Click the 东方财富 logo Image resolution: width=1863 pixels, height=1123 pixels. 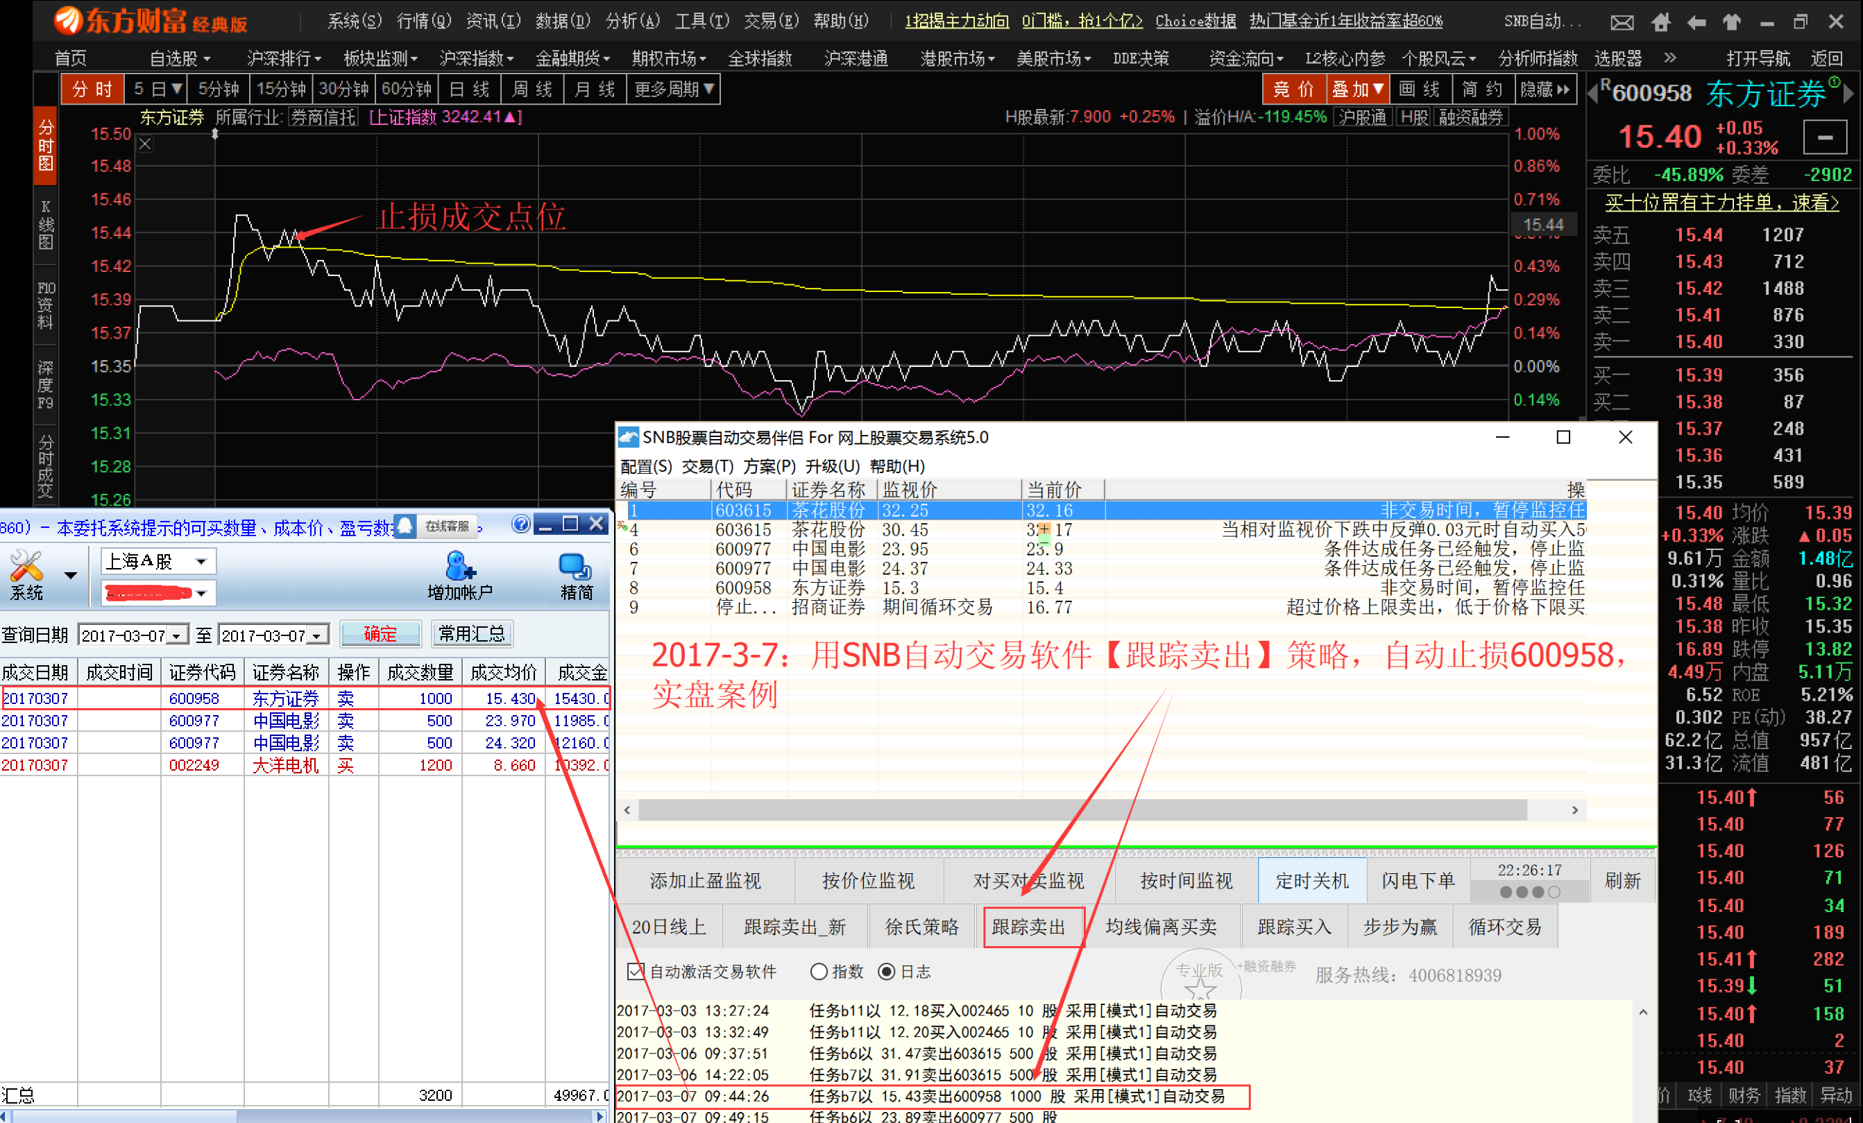(x=149, y=22)
